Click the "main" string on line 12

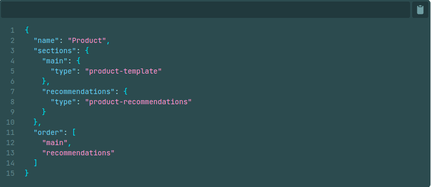(x=55, y=143)
